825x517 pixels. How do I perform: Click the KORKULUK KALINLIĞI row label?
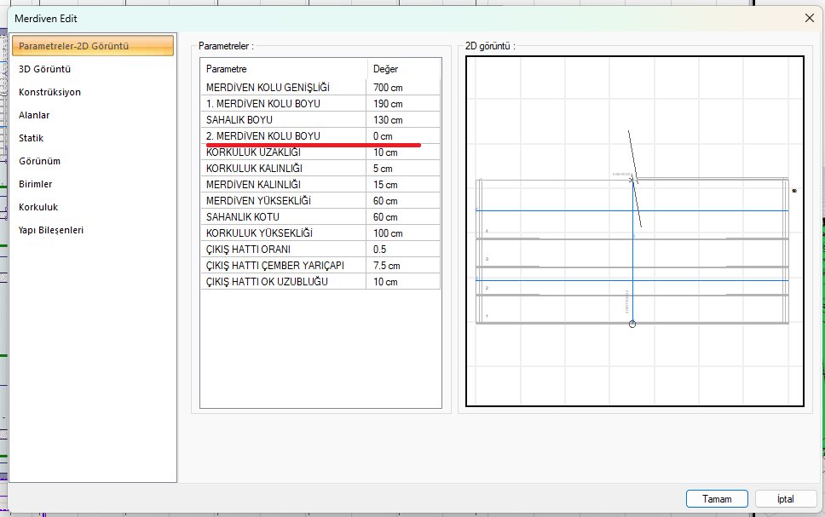point(254,169)
